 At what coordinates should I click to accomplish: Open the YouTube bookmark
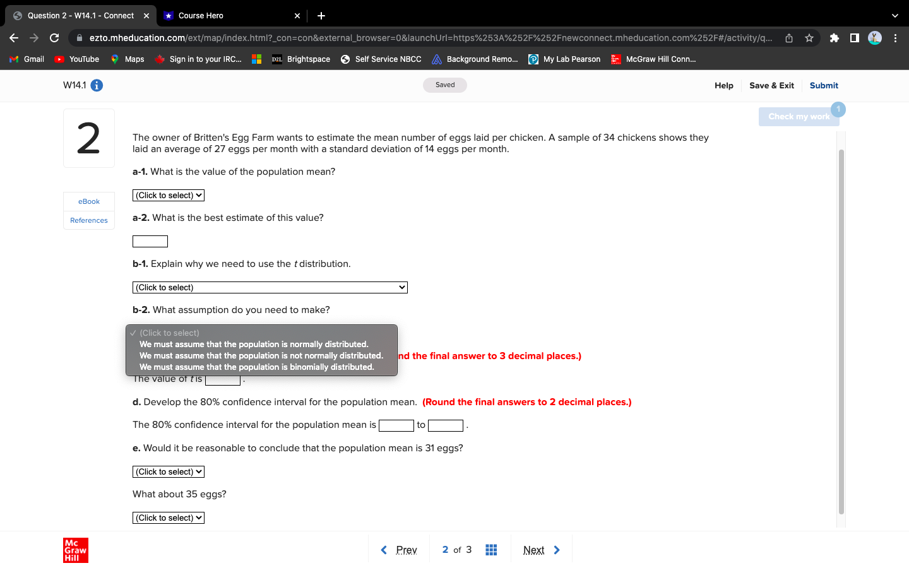[76, 59]
